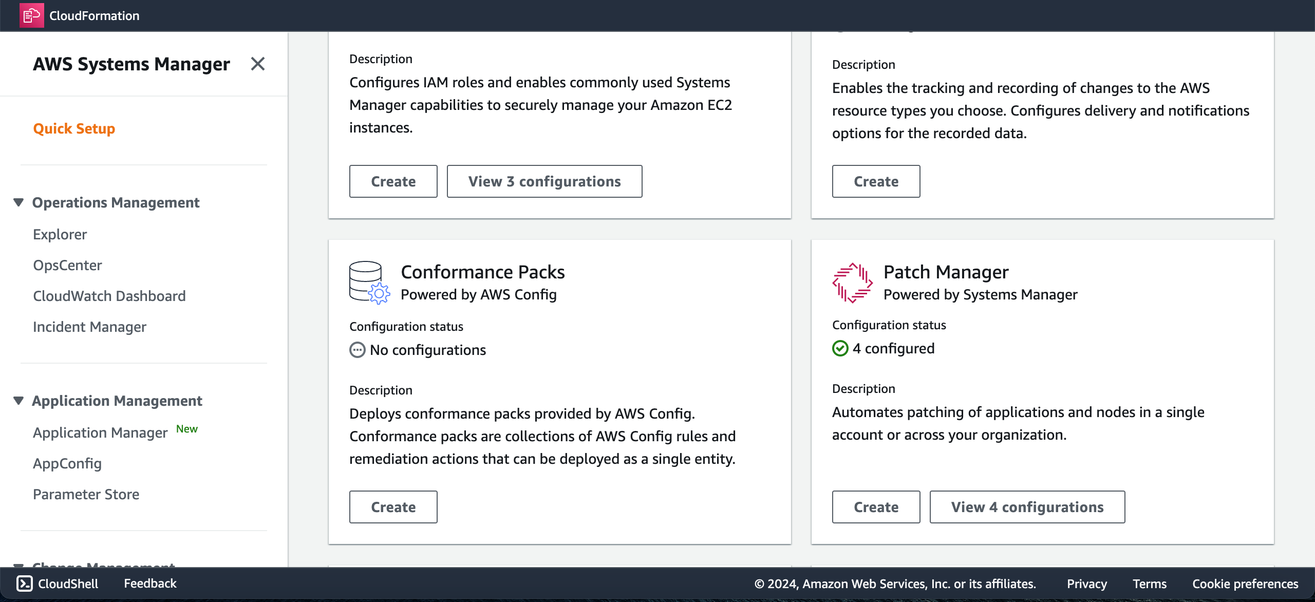Viewport: 1315px width, 602px height.
Task: Click the AWS Systems Manager heading
Action: [x=131, y=64]
